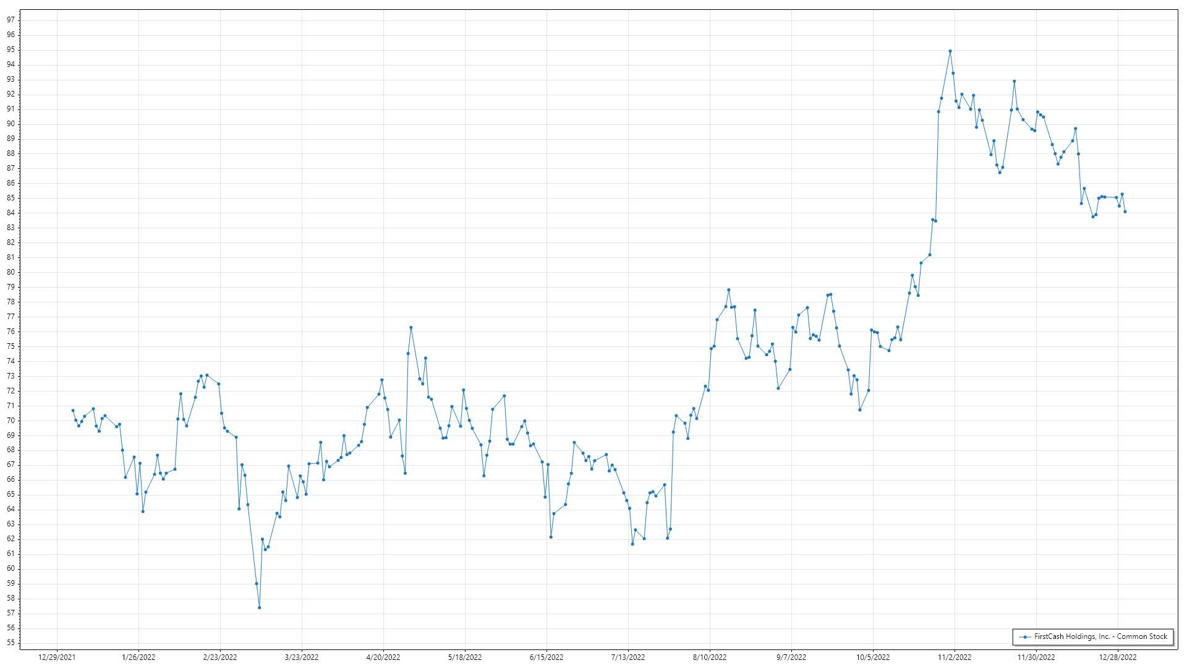This screenshot has width=1187, height=668.
Task: Click the FirstCash Holdings legend label
Action: (x=1100, y=636)
